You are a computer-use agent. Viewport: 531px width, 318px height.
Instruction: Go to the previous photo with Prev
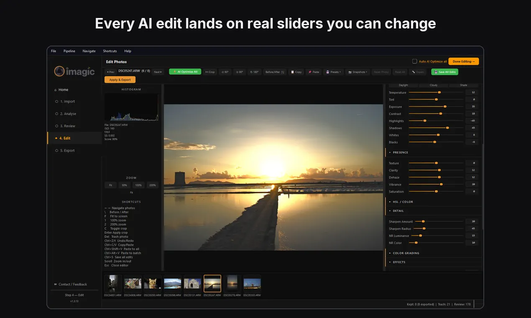pyautogui.click(x=110, y=72)
